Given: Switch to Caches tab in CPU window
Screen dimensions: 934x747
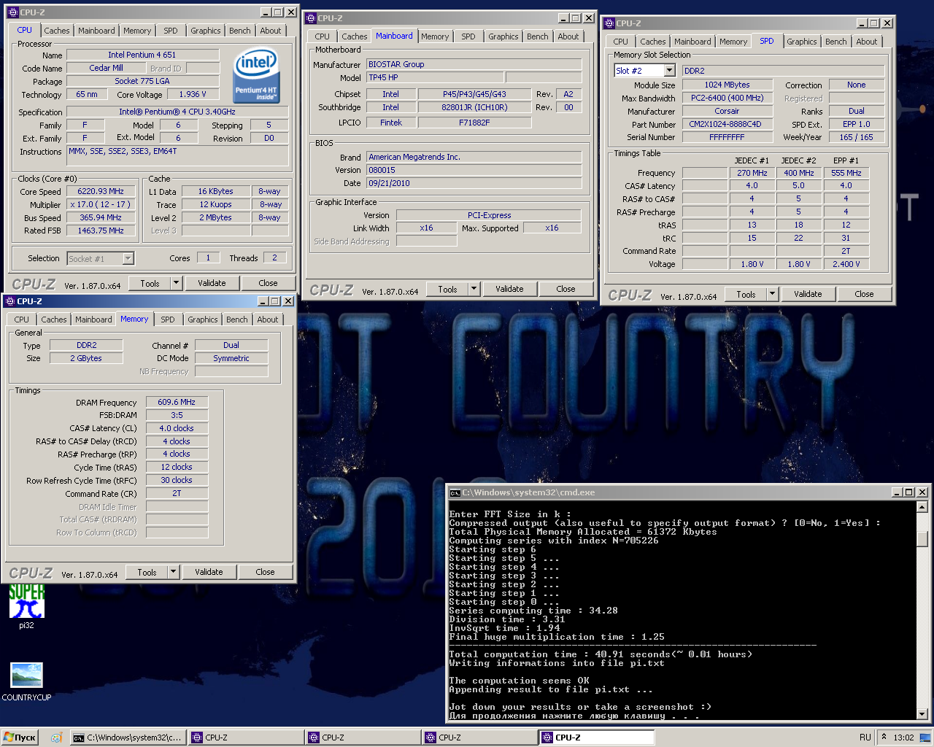Looking at the screenshot, I should coord(56,31).
